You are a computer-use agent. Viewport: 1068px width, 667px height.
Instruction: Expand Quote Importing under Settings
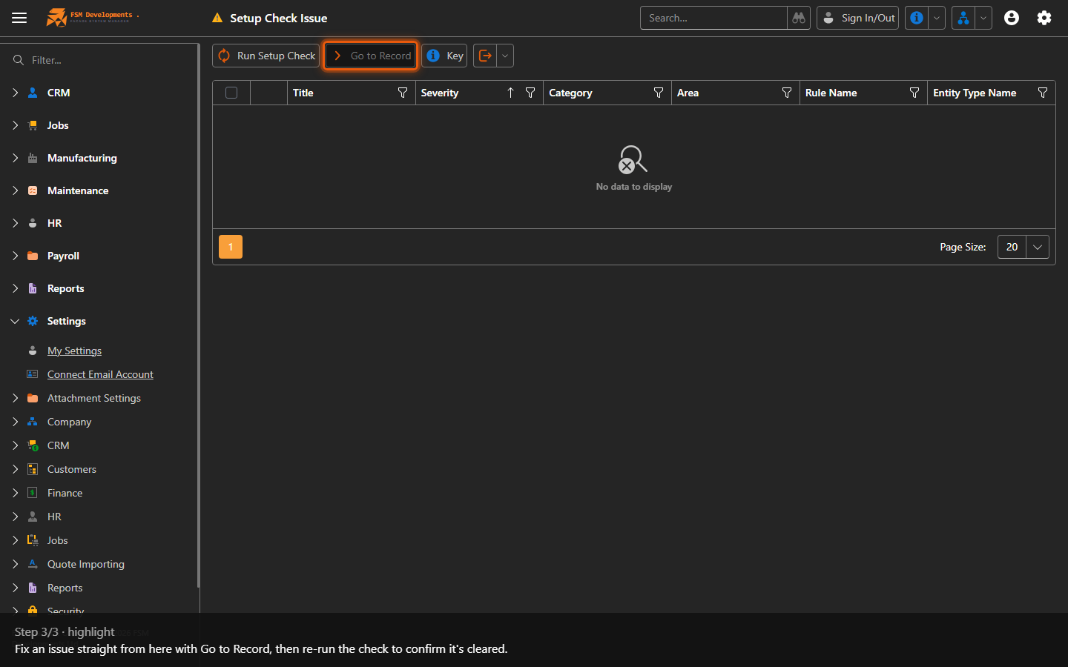(x=15, y=564)
